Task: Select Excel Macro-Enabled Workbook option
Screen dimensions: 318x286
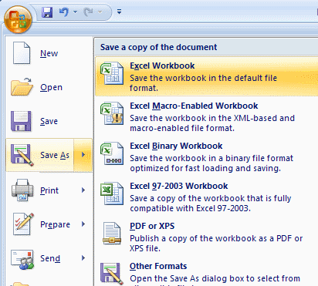Action: pyautogui.click(x=207, y=116)
